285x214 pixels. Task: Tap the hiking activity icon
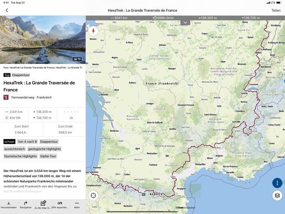click(x=6, y=97)
